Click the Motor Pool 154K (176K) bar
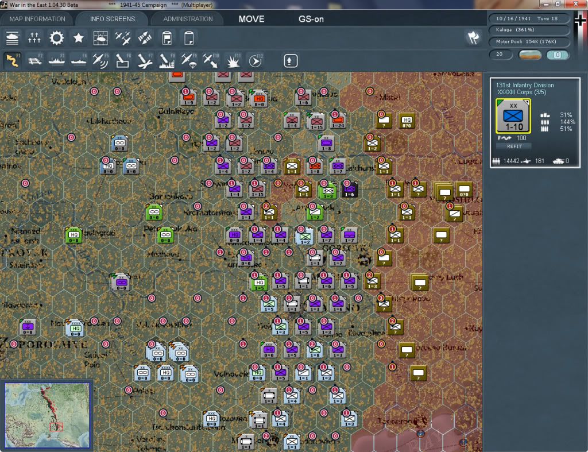The image size is (588, 452). tap(529, 41)
